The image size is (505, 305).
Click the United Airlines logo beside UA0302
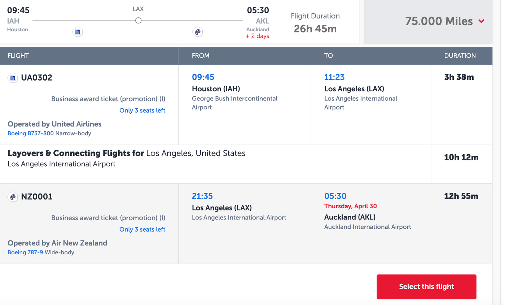coord(13,78)
